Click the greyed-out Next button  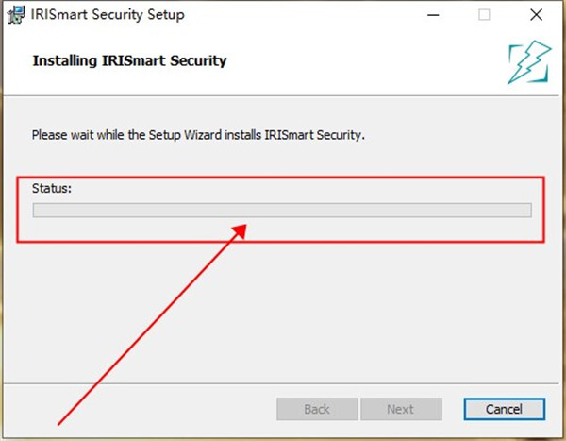[x=401, y=409]
